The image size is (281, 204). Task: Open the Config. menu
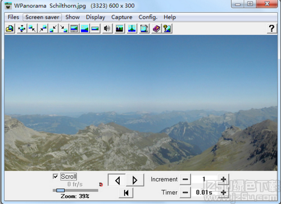[148, 17]
